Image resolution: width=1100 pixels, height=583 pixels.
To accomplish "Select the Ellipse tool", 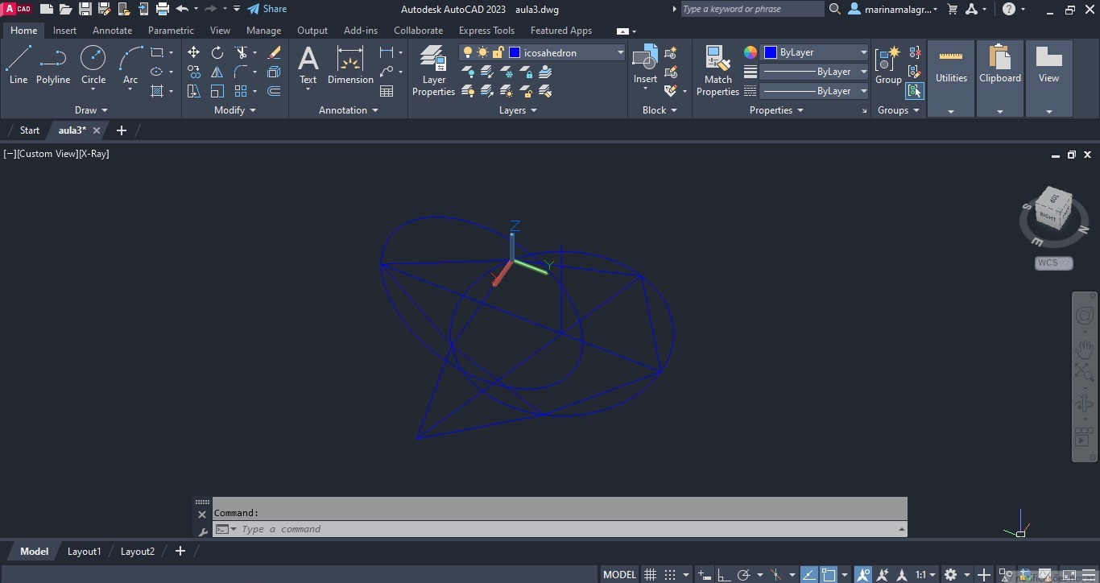I will (x=157, y=72).
